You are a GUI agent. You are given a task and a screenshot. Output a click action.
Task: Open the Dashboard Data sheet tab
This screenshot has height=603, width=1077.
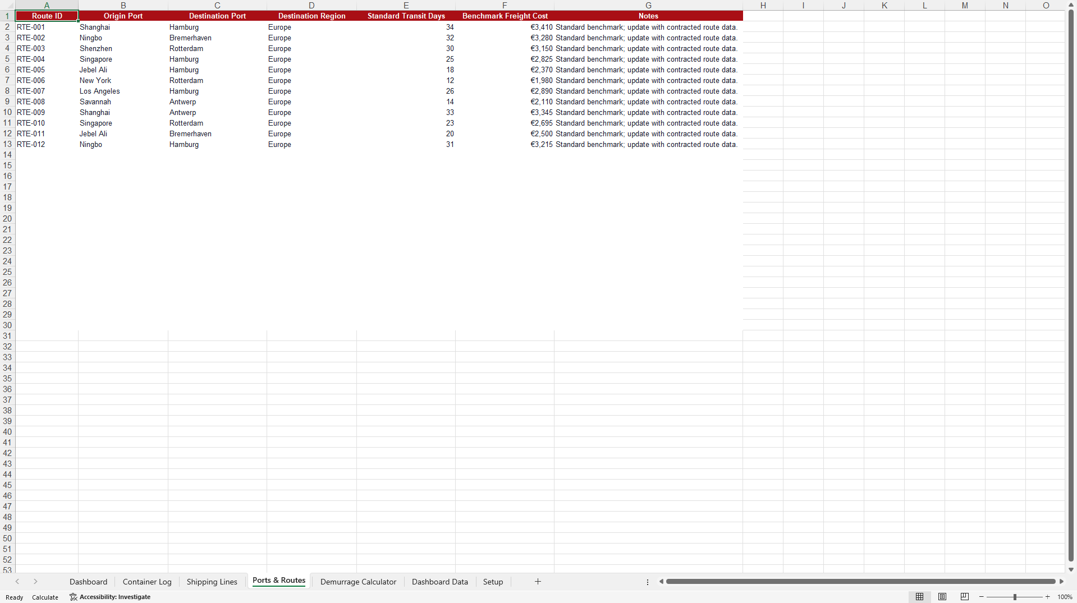[440, 582]
